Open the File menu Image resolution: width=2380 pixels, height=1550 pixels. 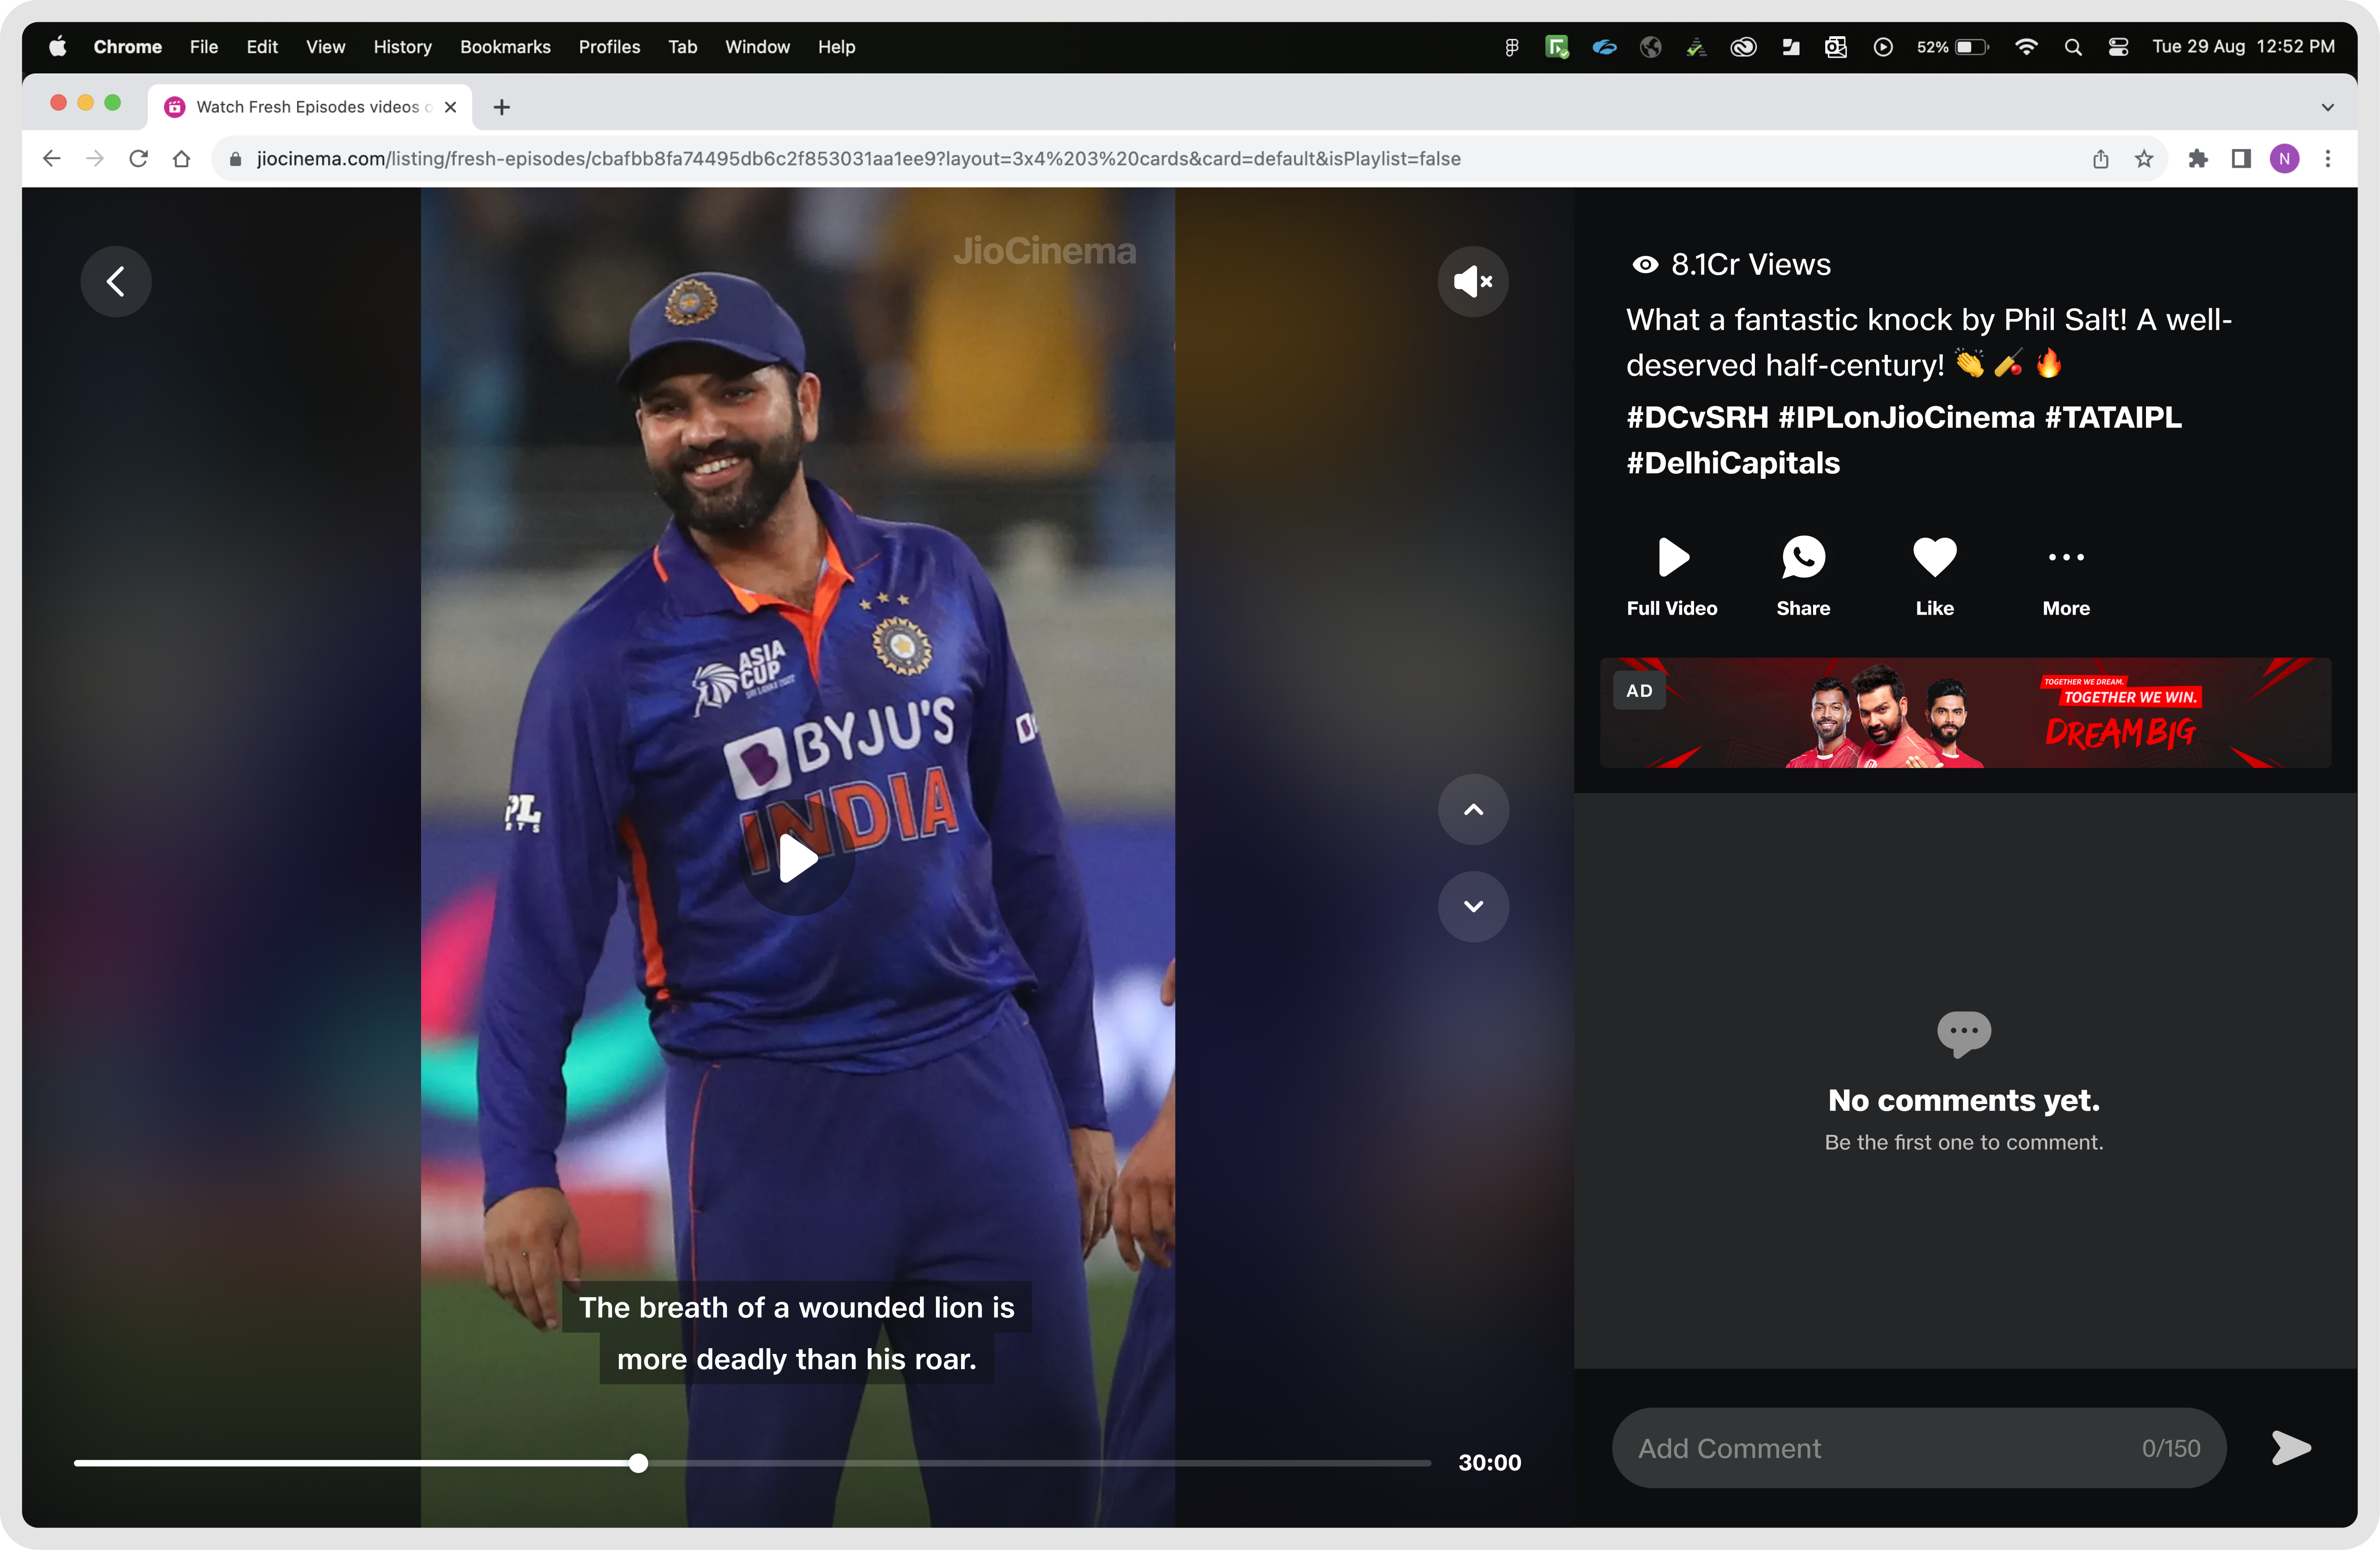(x=203, y=47)
